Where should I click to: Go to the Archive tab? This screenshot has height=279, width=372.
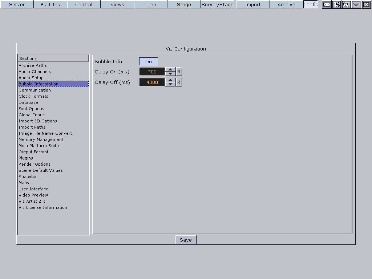click(x=286, y=5)
